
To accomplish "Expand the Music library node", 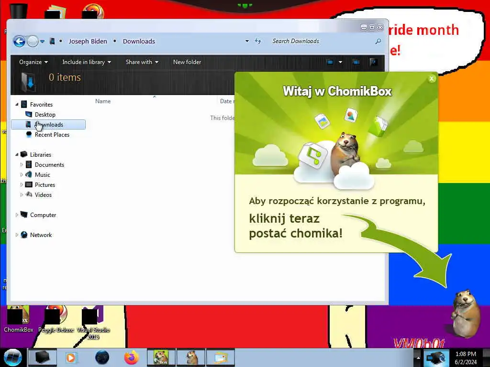I will (22, 174).
